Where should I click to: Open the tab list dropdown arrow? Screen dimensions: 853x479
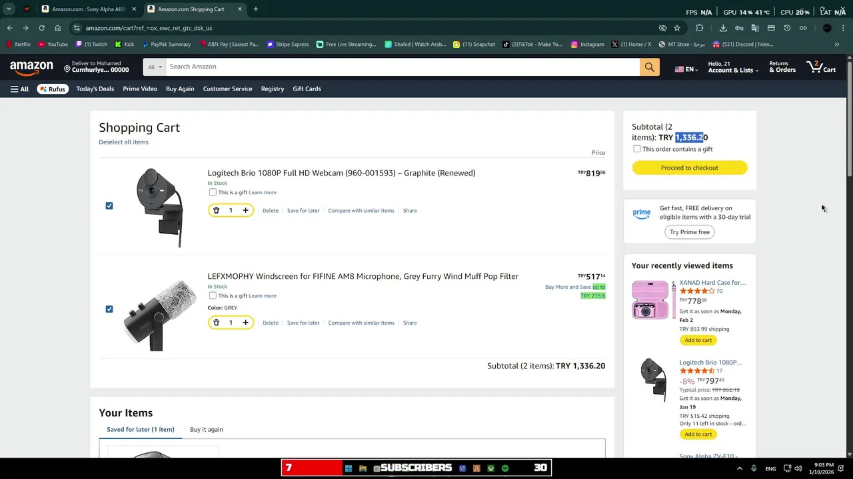coord(9,9)
